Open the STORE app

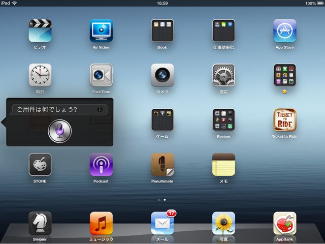point(40,165)
